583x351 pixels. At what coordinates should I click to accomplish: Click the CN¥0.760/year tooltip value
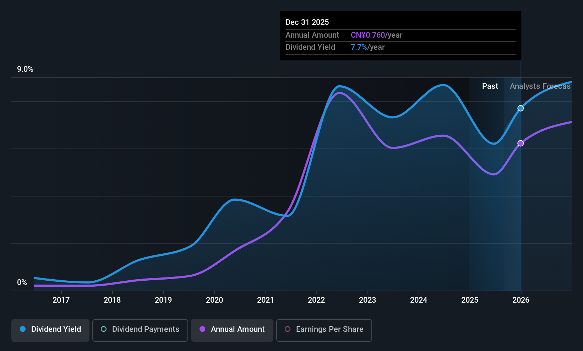point(377,35)
